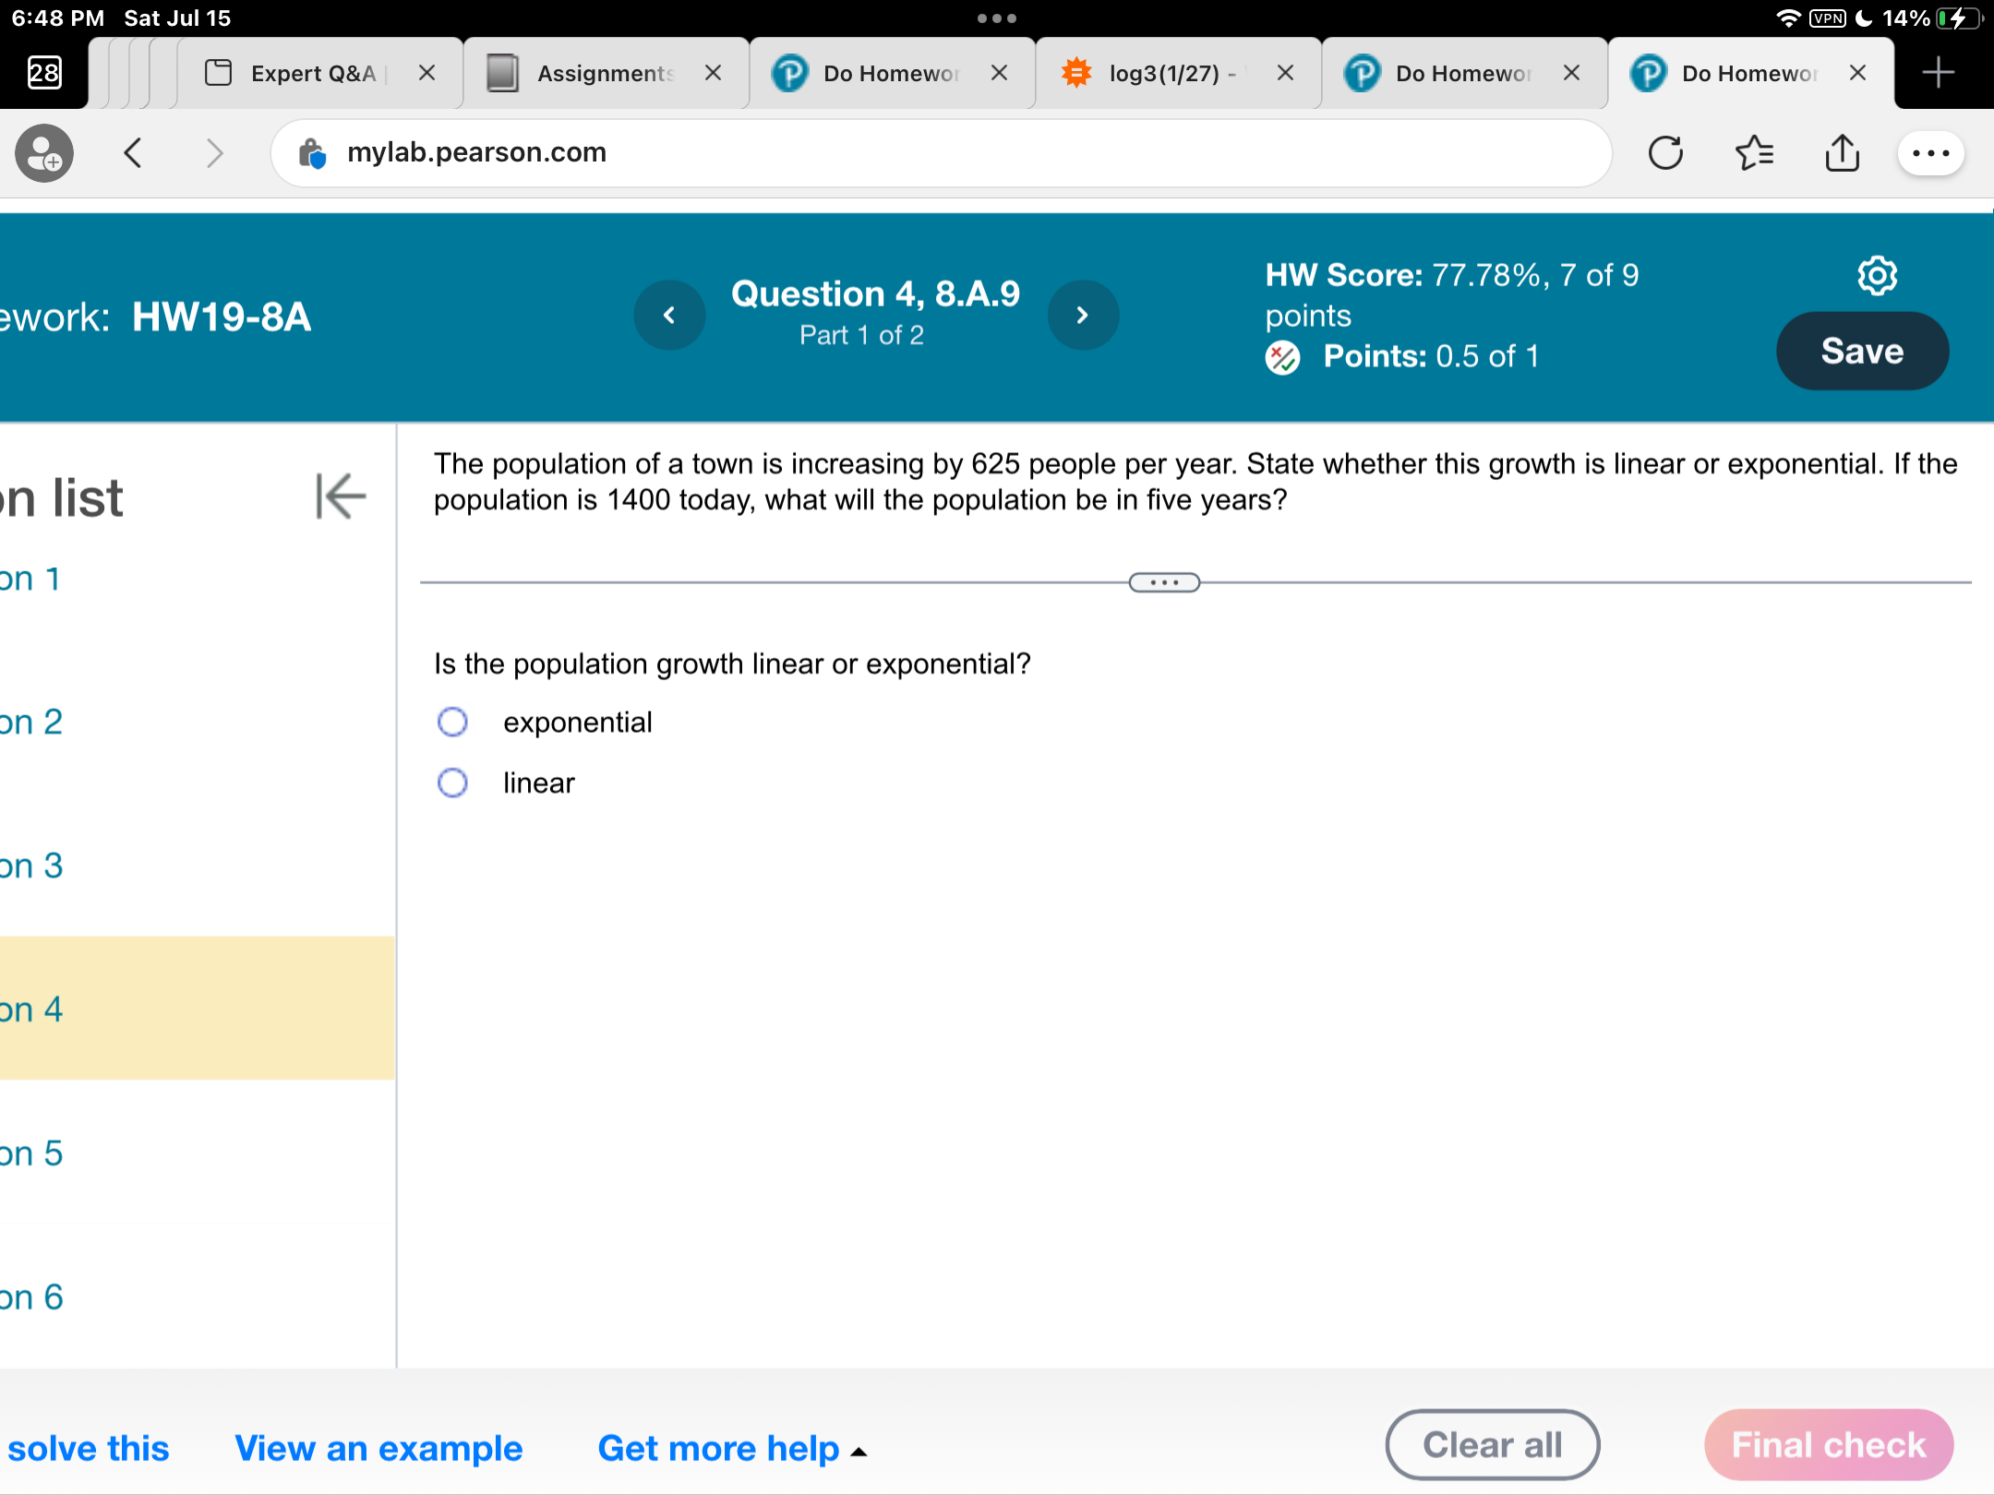Select the exponential radio option
This screenshot has height=1495, width=1994.
[452, 722]
